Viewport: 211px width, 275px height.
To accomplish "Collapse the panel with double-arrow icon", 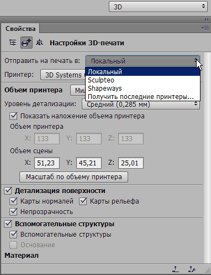I will pos(207,19).
